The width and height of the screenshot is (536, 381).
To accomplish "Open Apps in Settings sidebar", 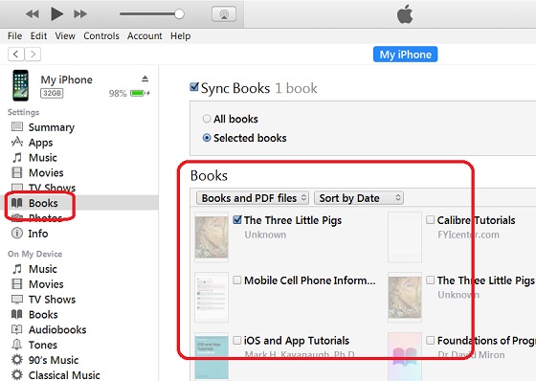I will tap(40, 143).
